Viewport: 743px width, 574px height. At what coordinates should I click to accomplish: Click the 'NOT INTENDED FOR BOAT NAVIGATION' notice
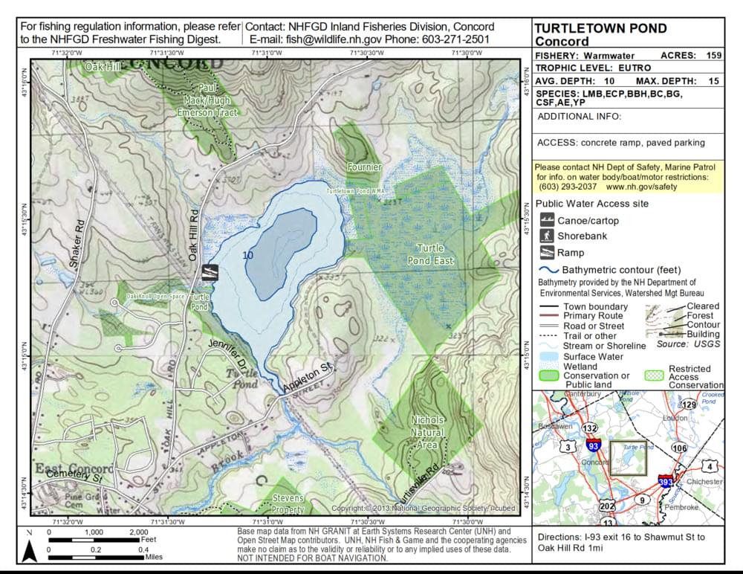[x=312, y=558]
